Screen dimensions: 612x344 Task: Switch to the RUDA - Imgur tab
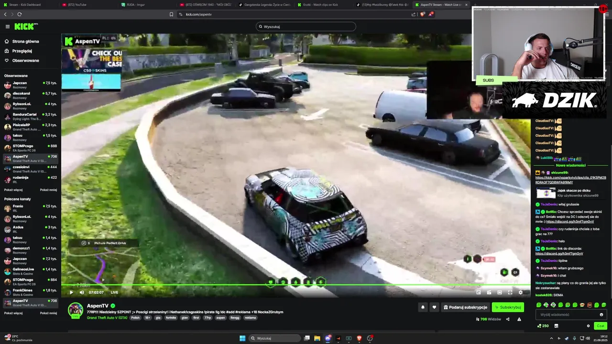146,5
